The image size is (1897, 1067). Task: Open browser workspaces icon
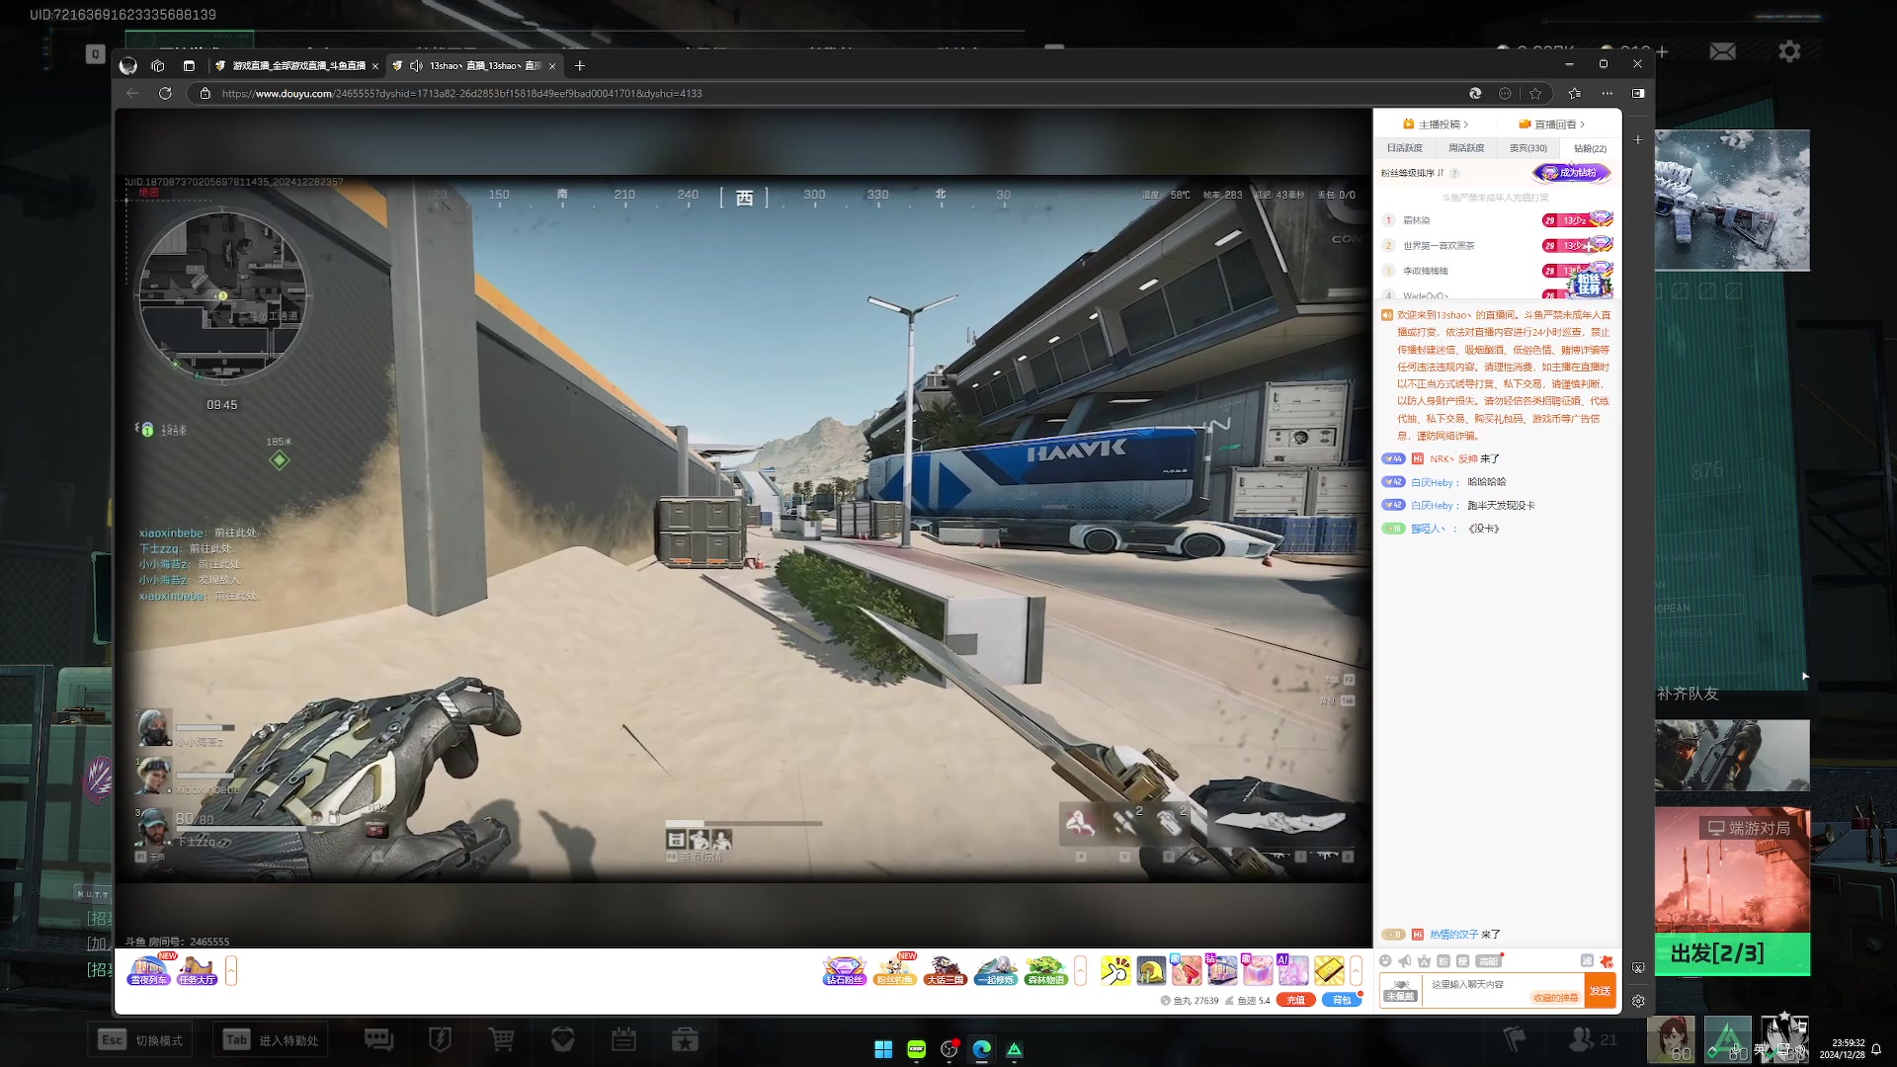[158, 65]
